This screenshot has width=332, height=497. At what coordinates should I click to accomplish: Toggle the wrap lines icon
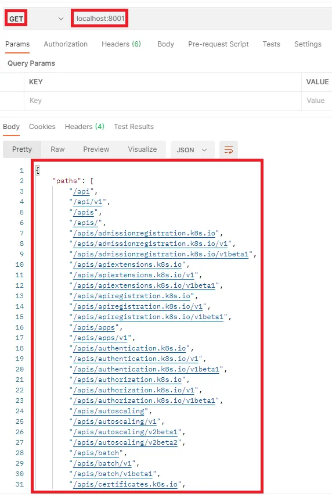click(229, 149)
